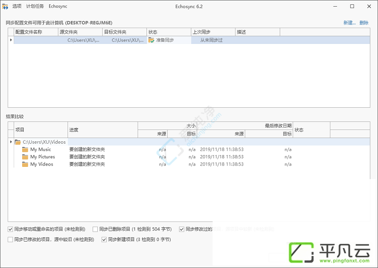
Task: Maximize the Echosync window
Action: pos(352,6)
